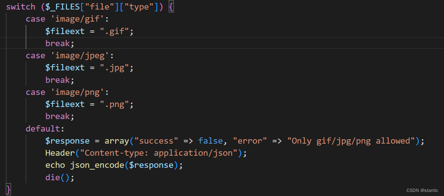Click the case keyword before 'image/gif'
The height and width of the screenshot is (196, 444).
36,19
